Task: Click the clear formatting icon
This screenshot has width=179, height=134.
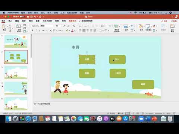Action: 74,26
